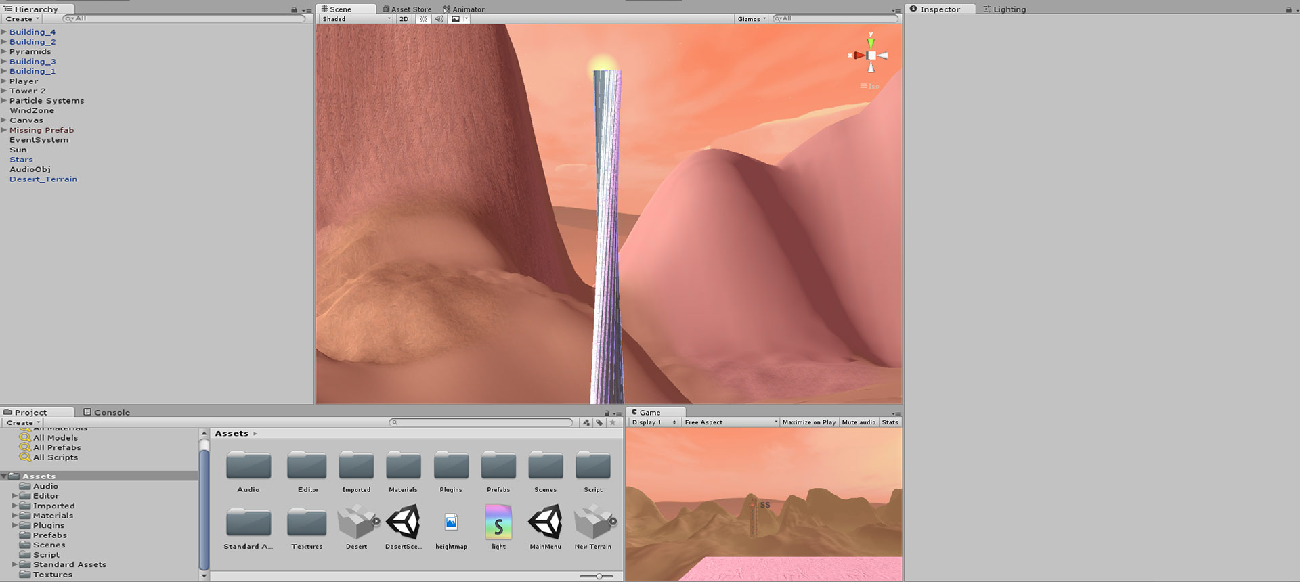The image size is (1300, 582).
Task: Toggle 2D view mode in Scene
Action: (x=404, y=19)
